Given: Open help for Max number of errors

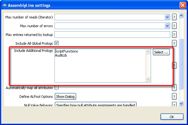Looking at the screenshot, I should 174,26.
